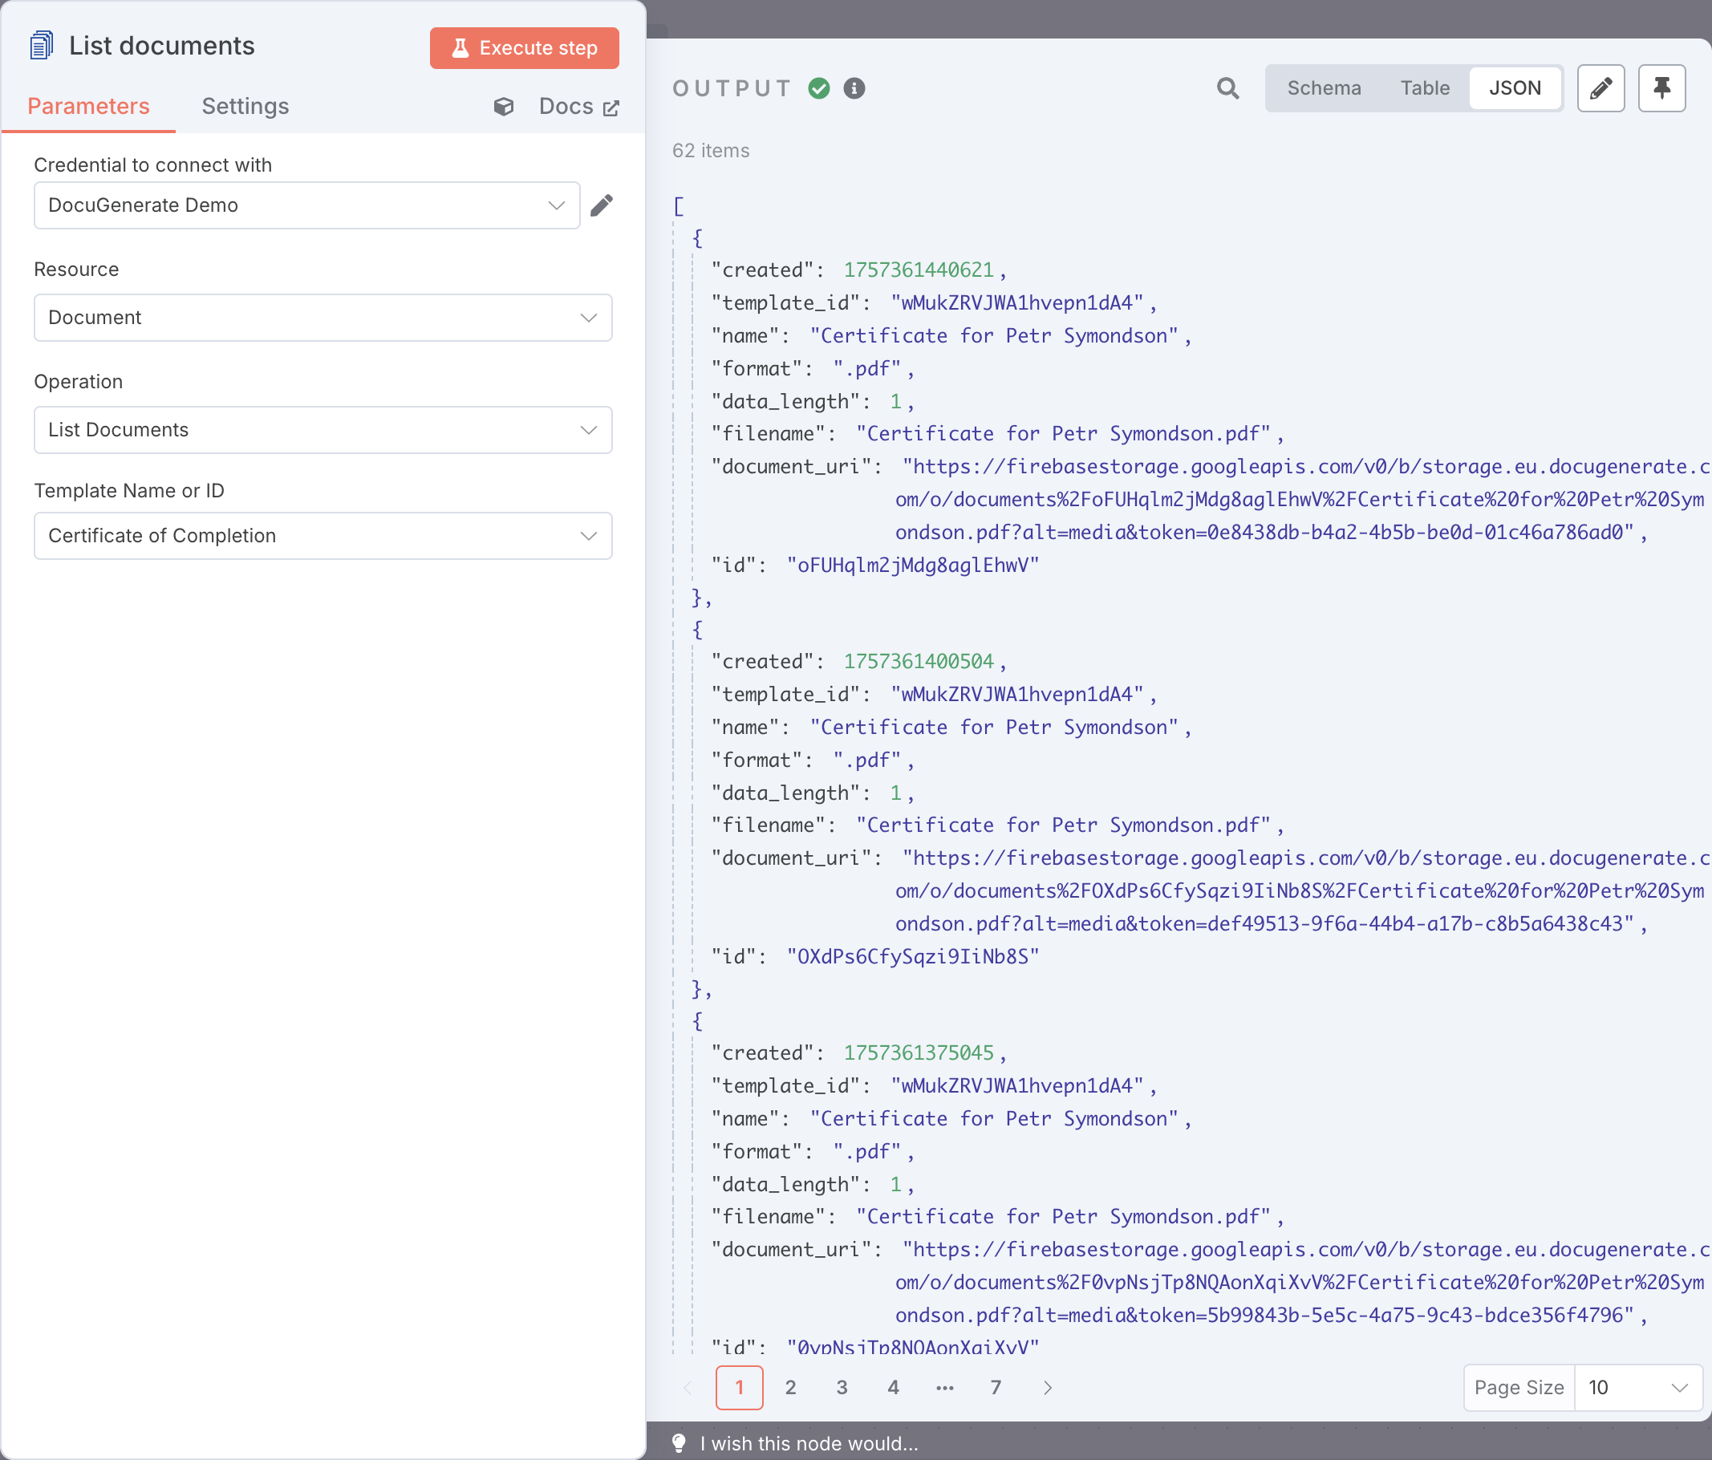Viewport: 1712px width, 1460px height.
Task: Click the cube package icon beside Docs
Action: click(503, 107)
